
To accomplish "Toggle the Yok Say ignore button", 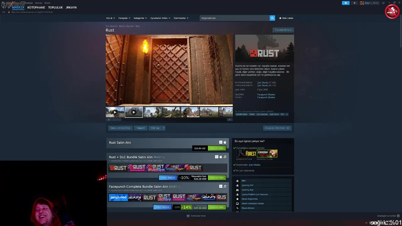I will (x=155, y=128).
